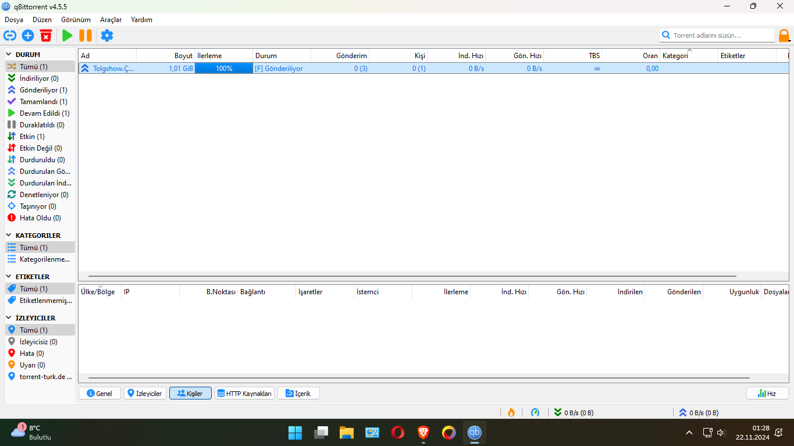The width and height of the screenshot is (794, 446).
Task: Select Hata (0) tracker filter
Action: point(40,354)
